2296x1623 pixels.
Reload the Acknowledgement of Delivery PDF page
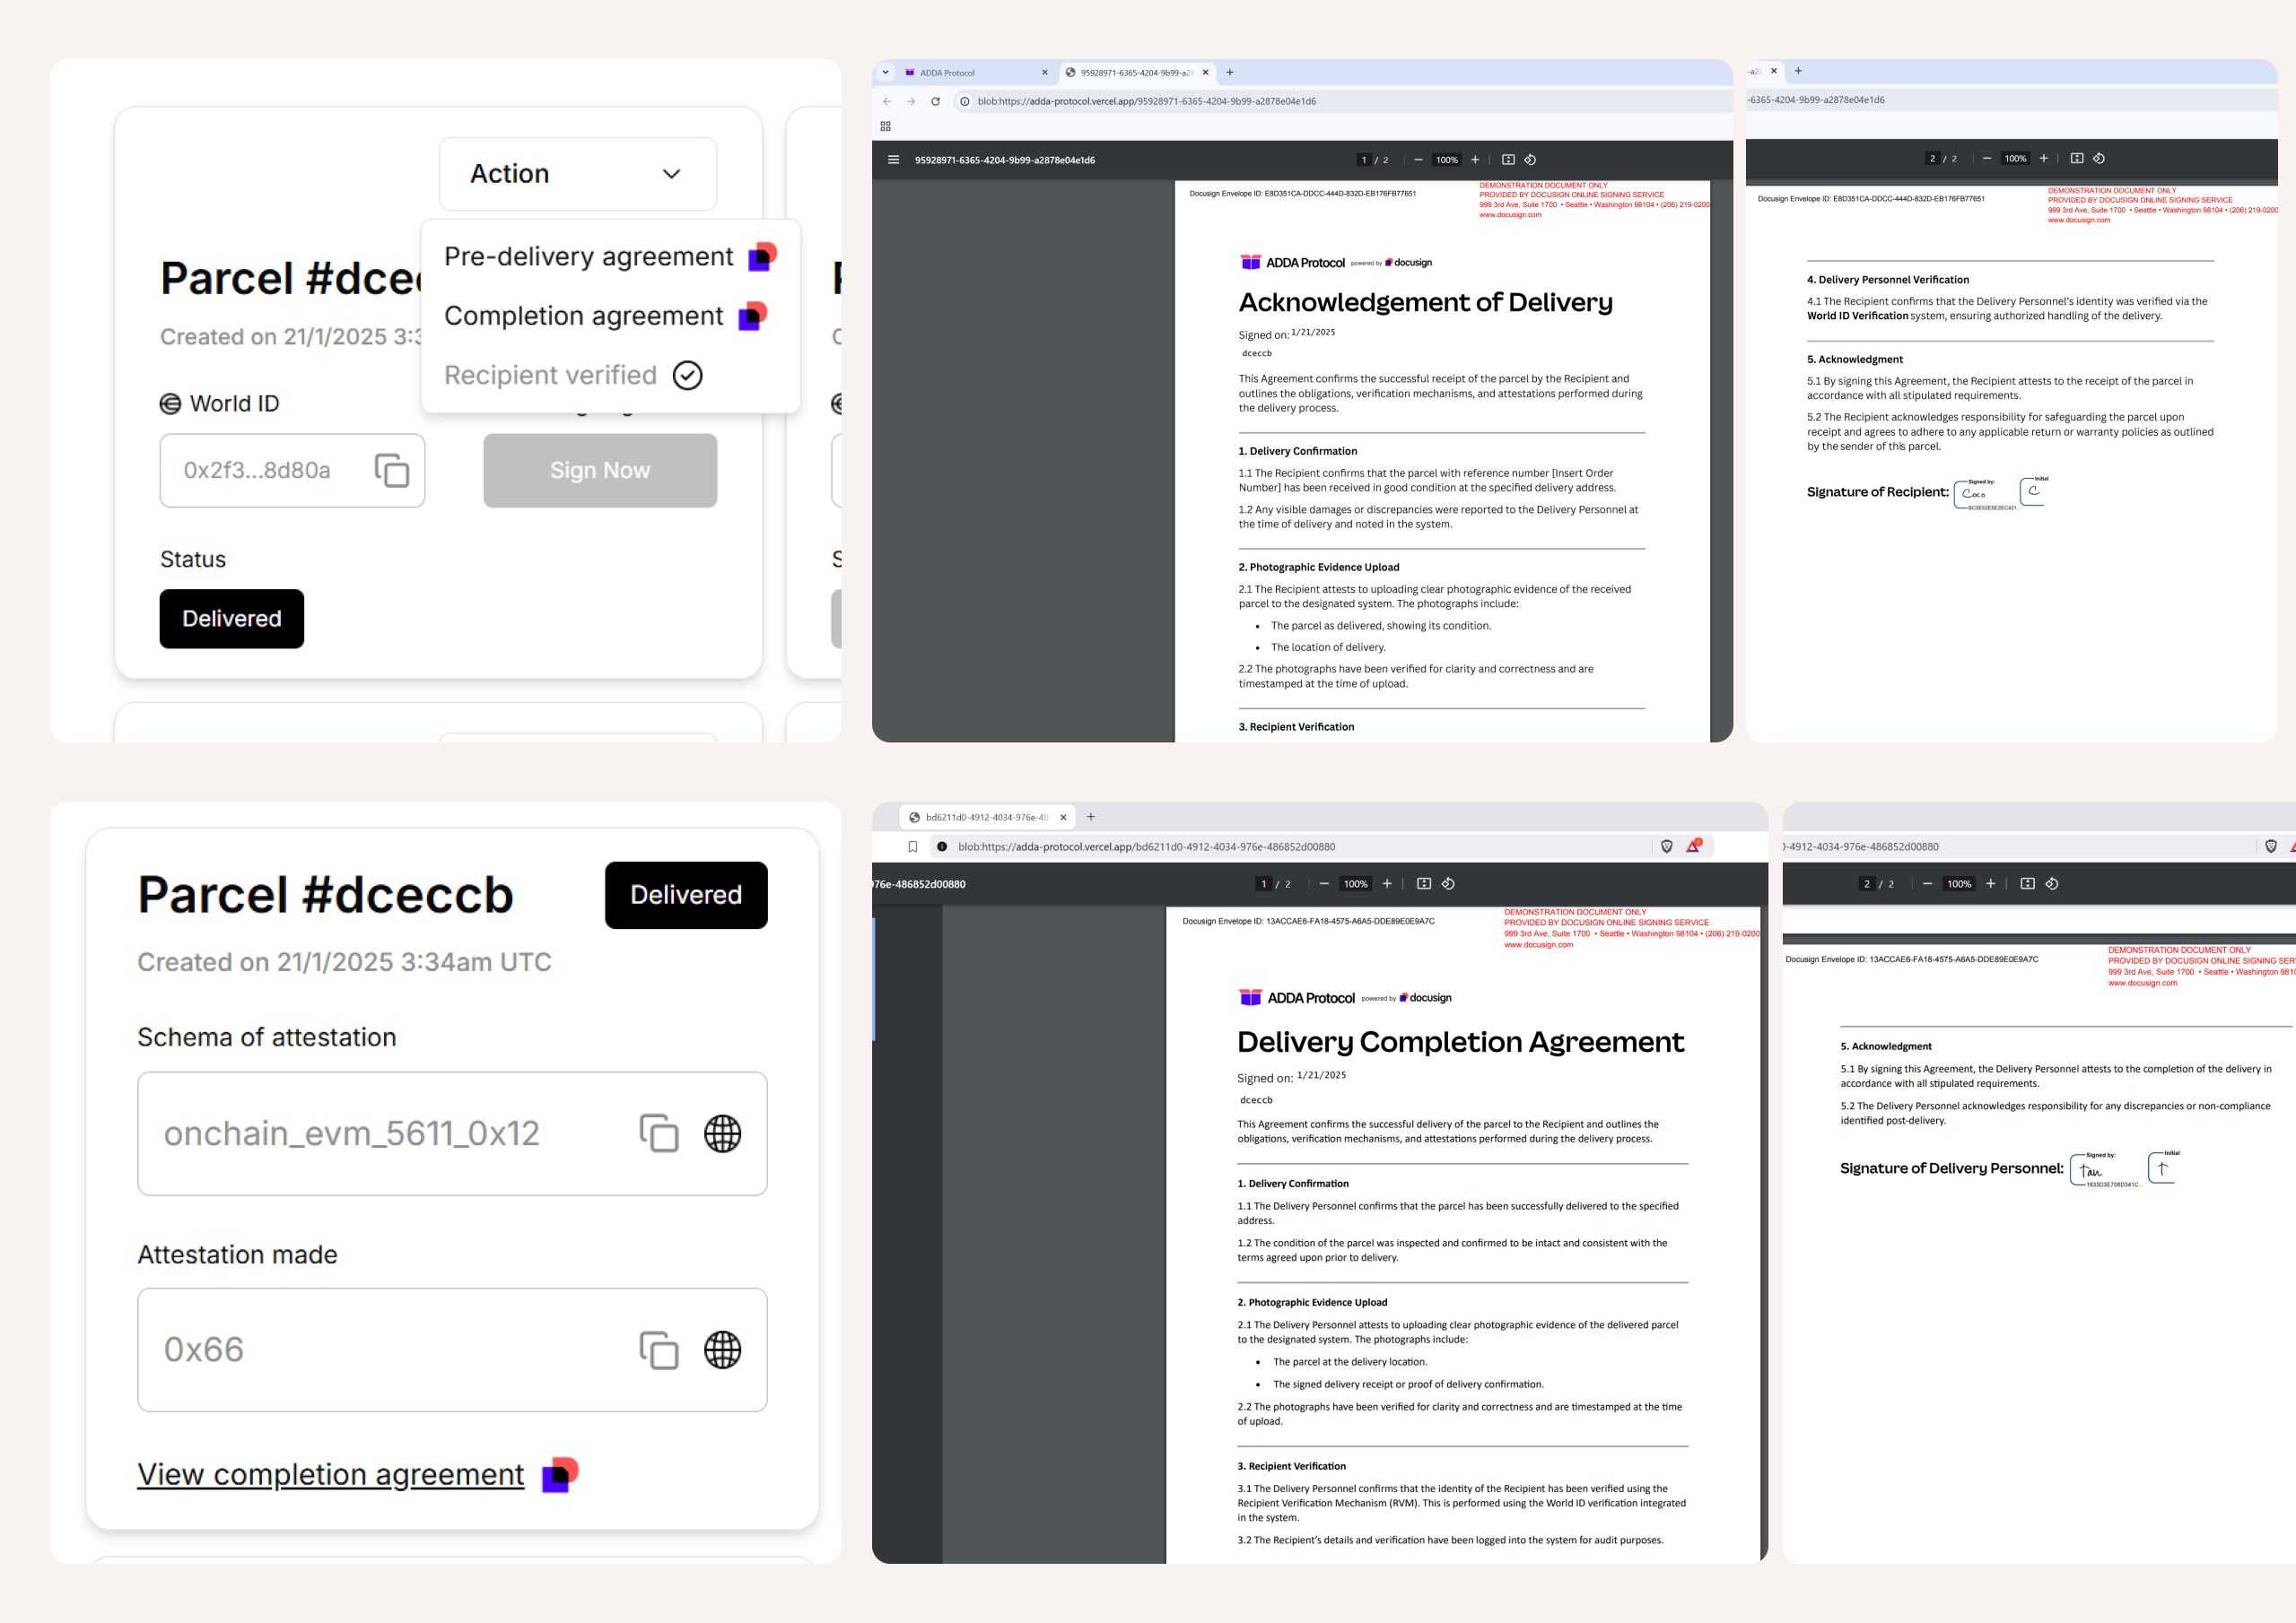coord(935,101)
